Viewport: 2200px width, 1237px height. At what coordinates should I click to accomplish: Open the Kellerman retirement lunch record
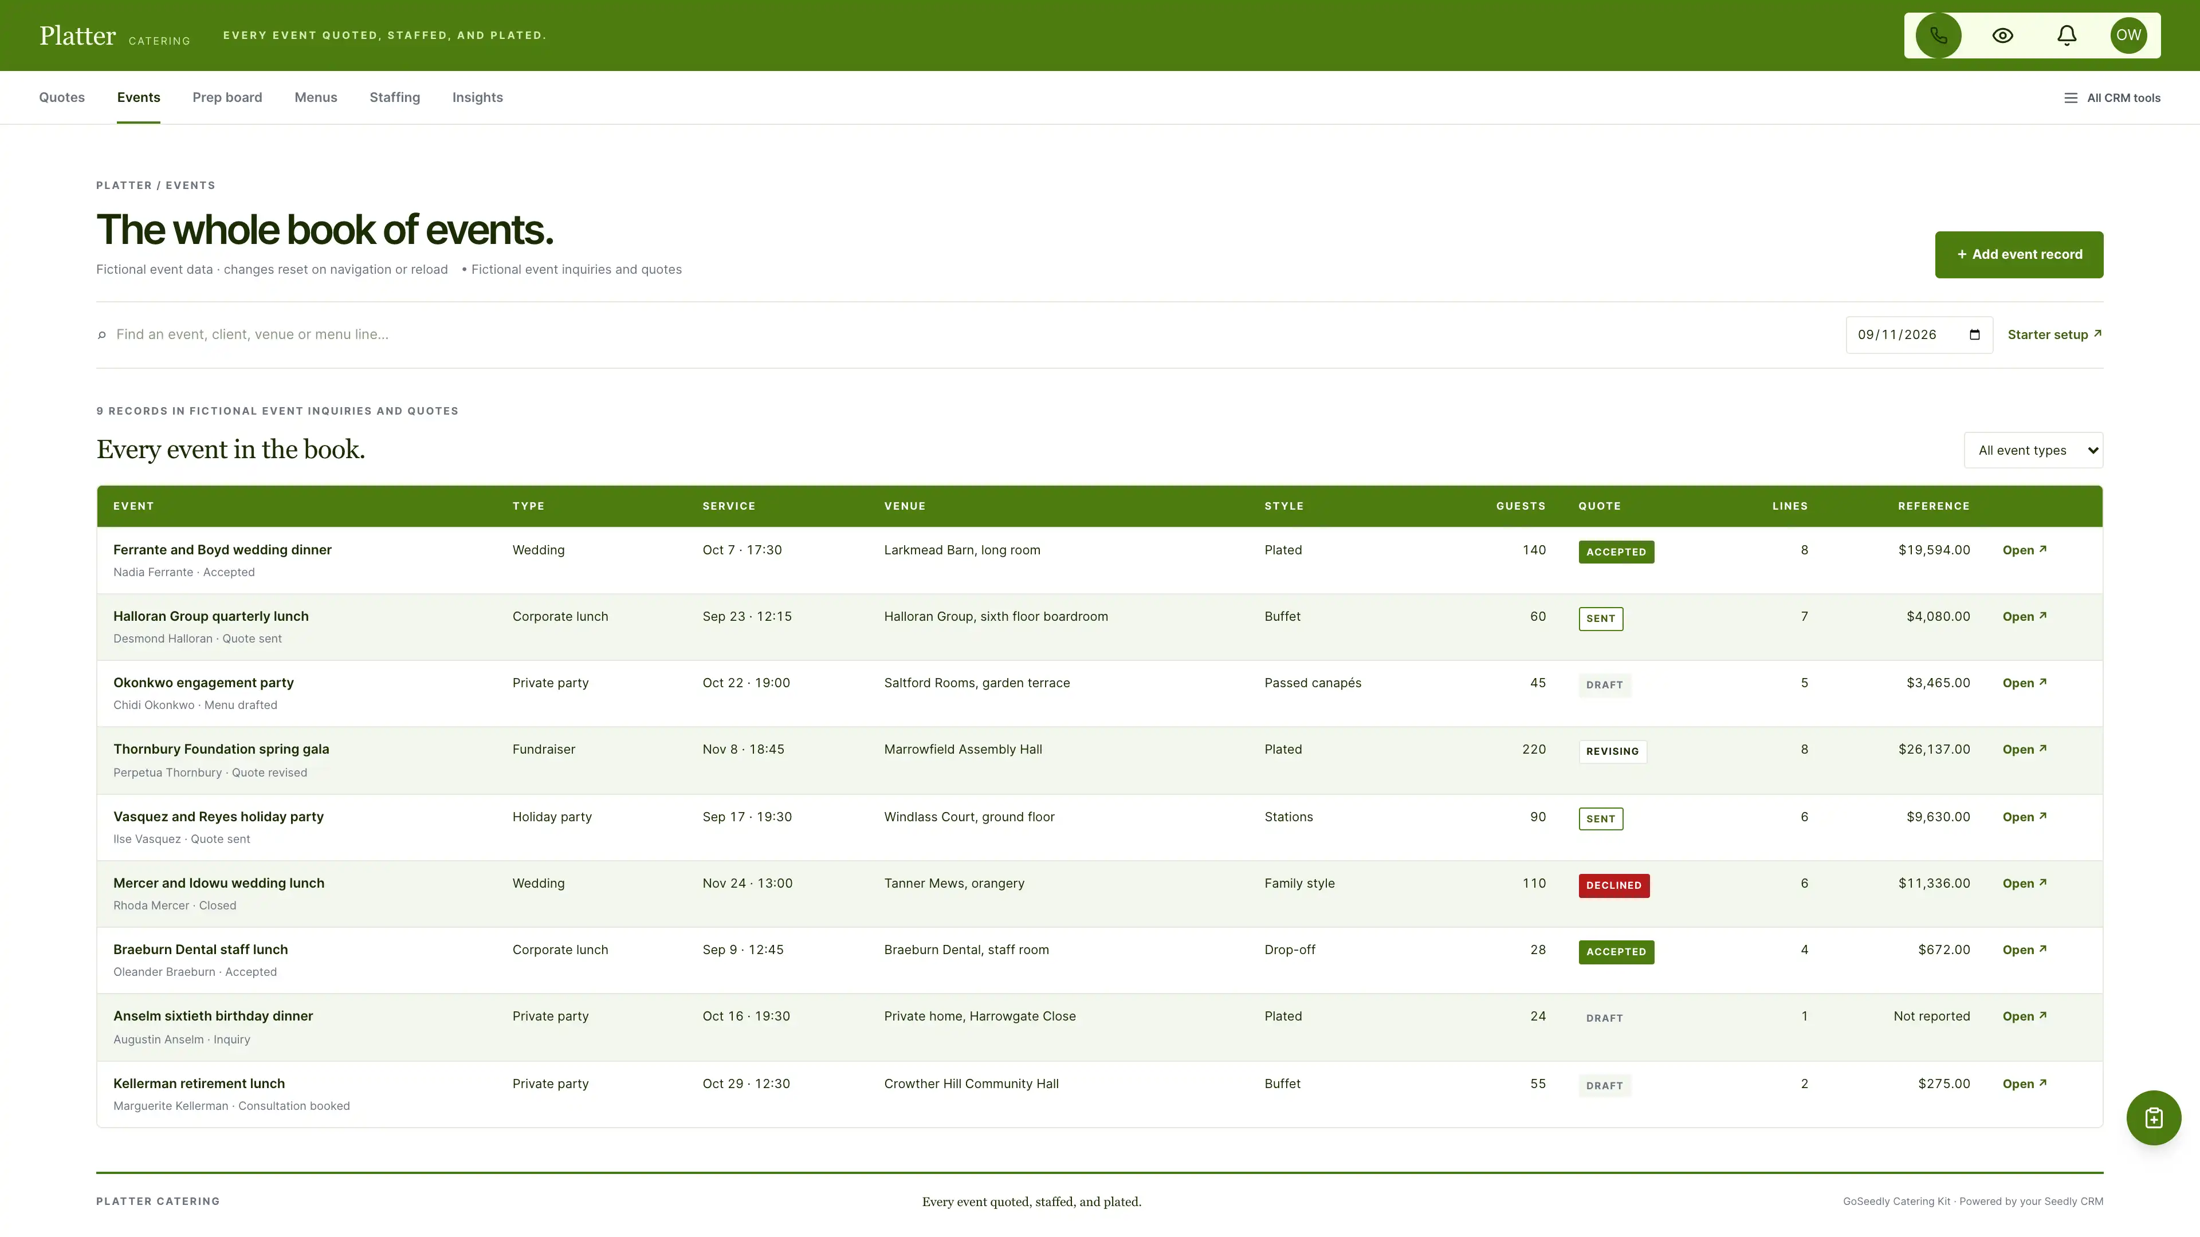pos(2024,1084)
